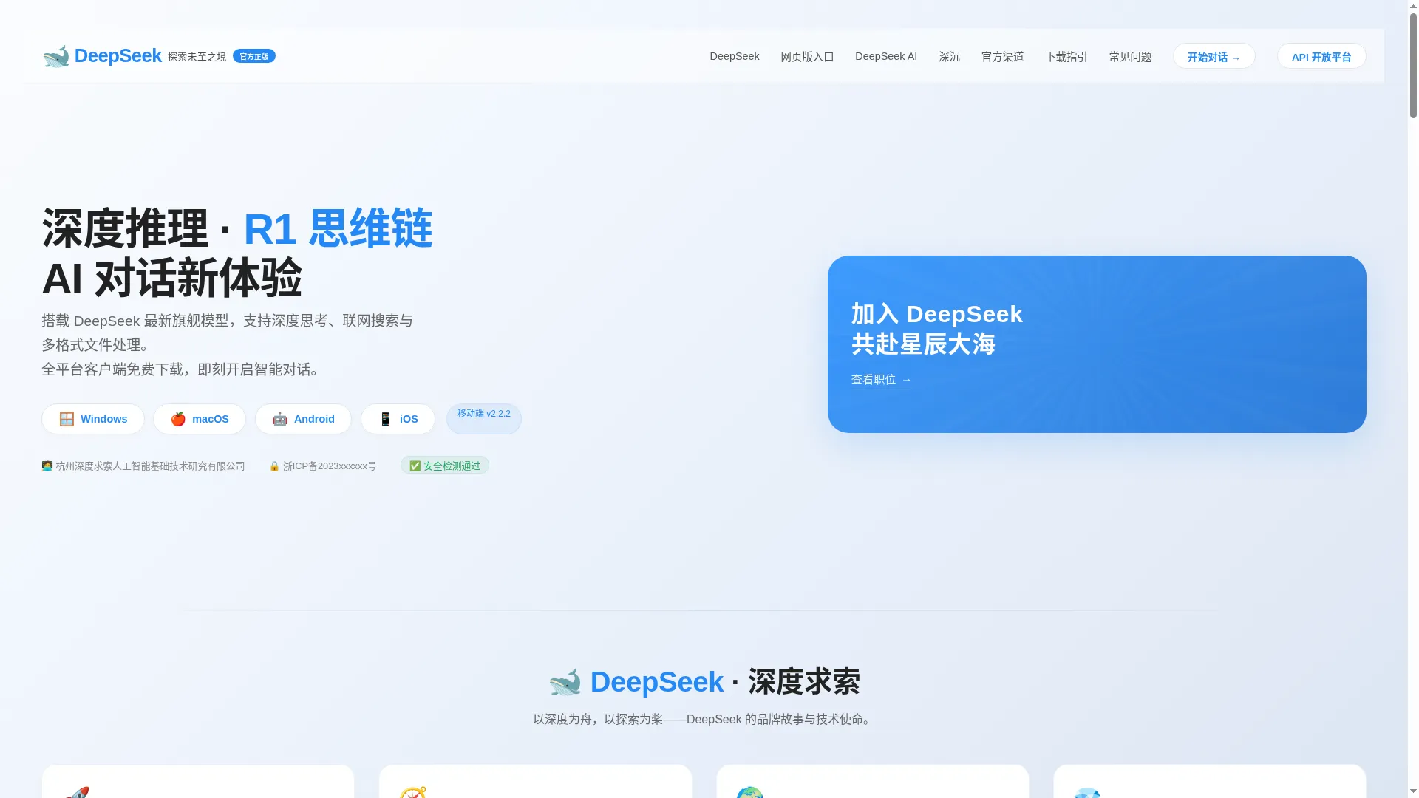Download the Android client
The image size is (1419, 798).
pyautogui.click(x=304, y=419)
